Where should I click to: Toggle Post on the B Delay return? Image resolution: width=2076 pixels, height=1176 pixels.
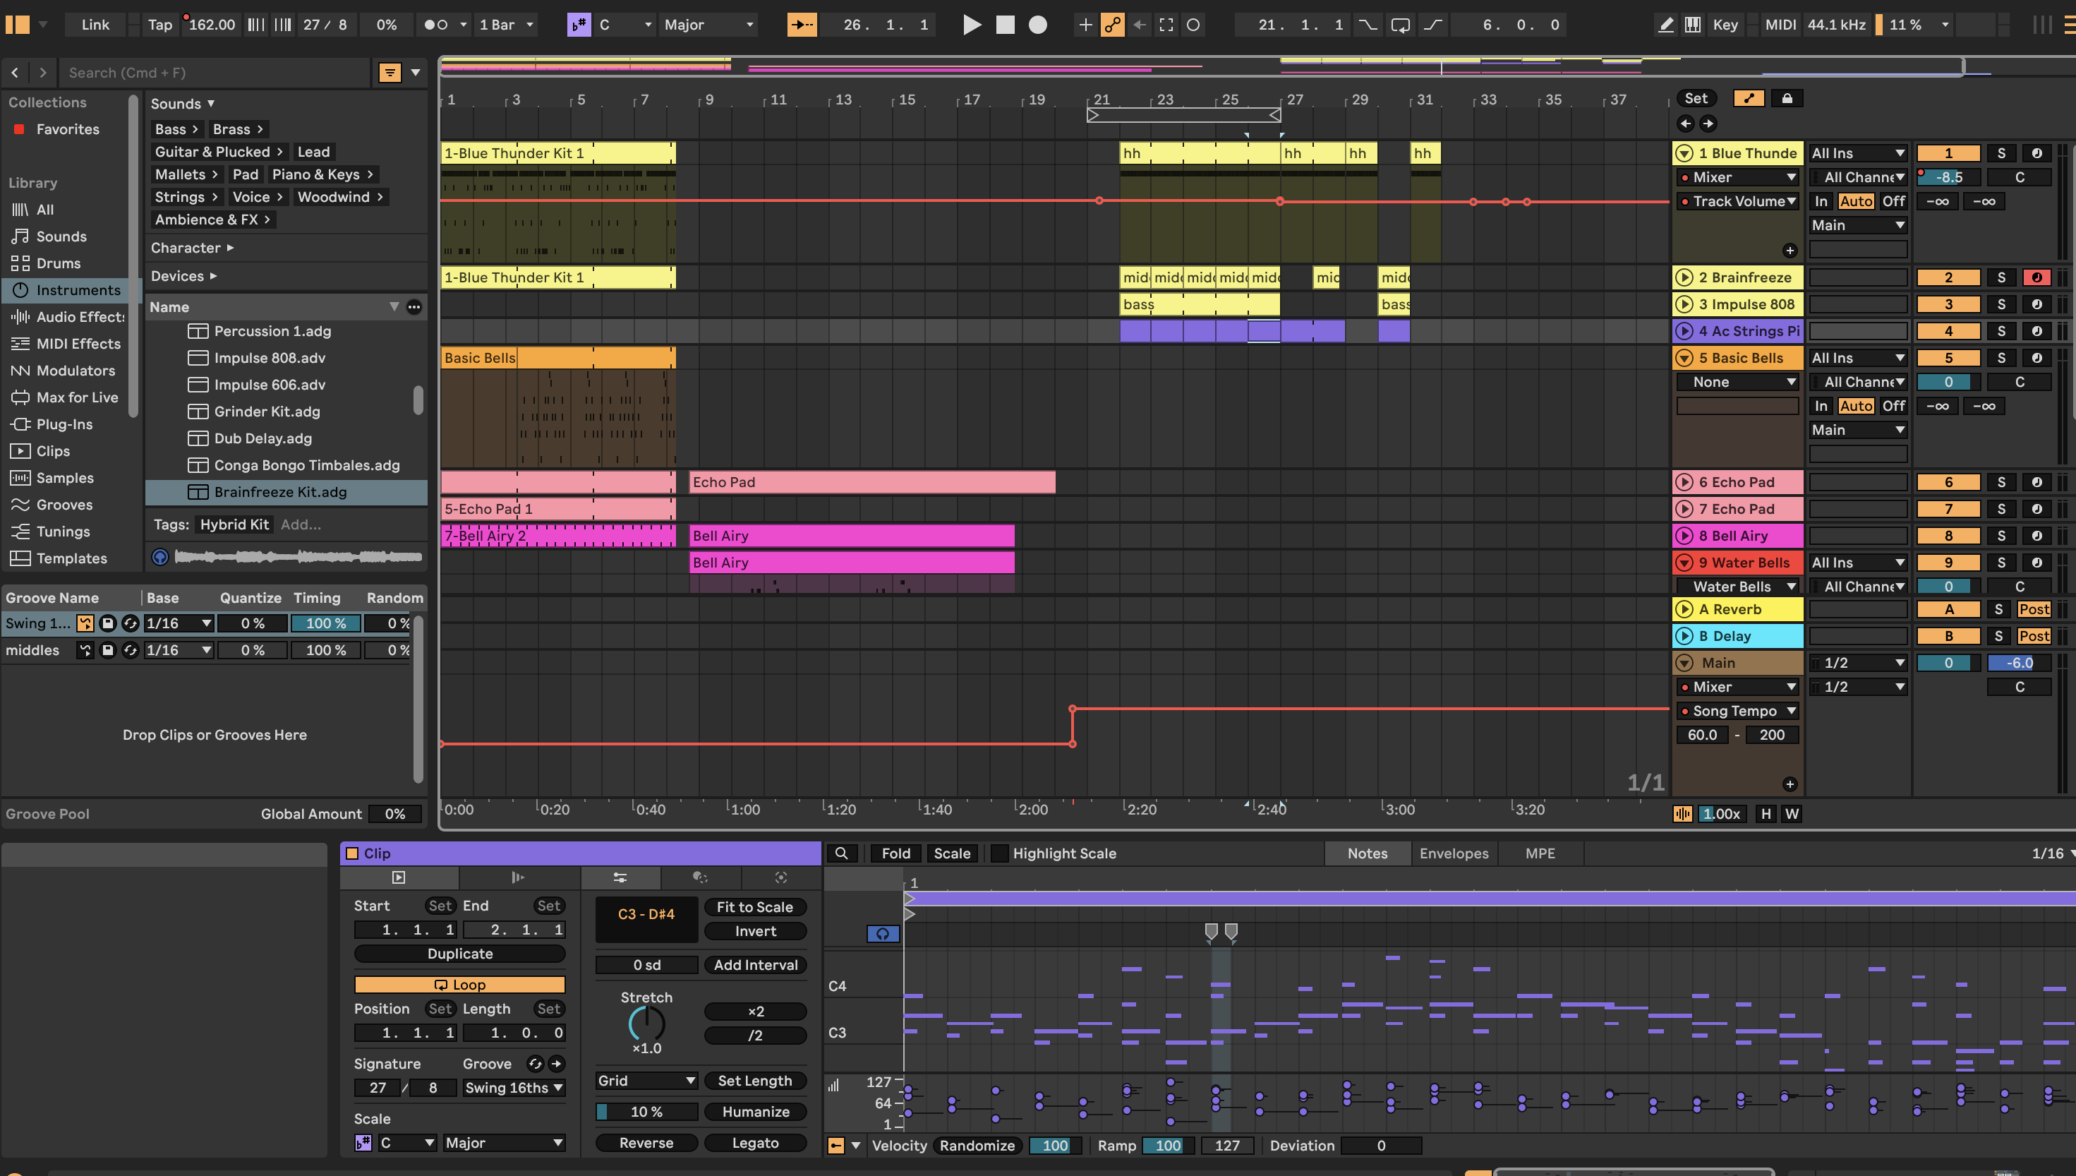coord(2033,636)
